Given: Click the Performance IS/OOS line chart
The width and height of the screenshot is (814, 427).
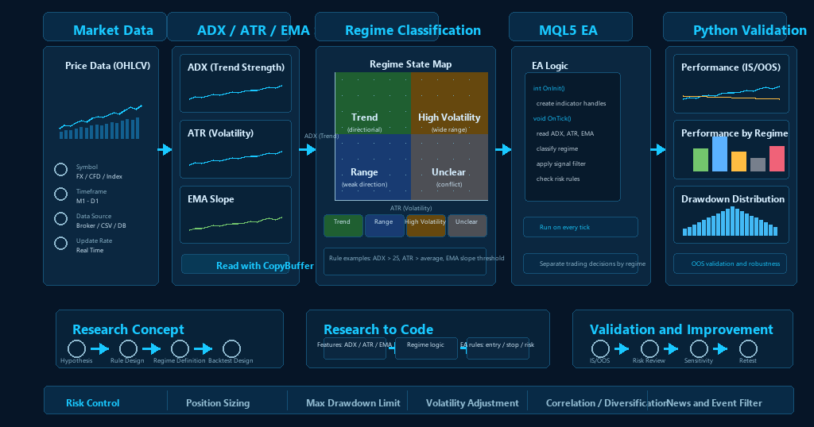Looking at the screenshot, I should [731, 93].
